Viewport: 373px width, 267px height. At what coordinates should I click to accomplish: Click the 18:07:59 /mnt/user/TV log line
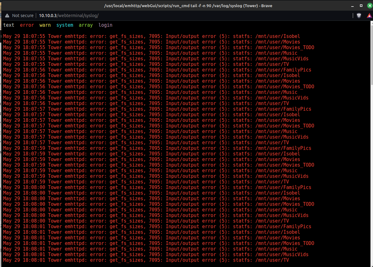[146, 182]
